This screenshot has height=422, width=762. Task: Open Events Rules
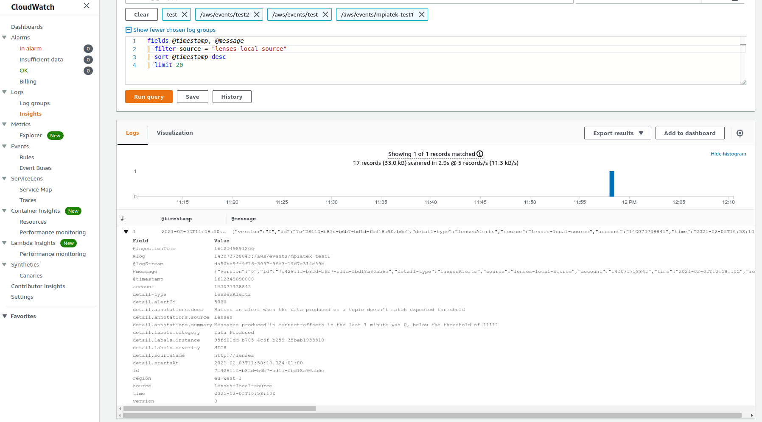27,157
